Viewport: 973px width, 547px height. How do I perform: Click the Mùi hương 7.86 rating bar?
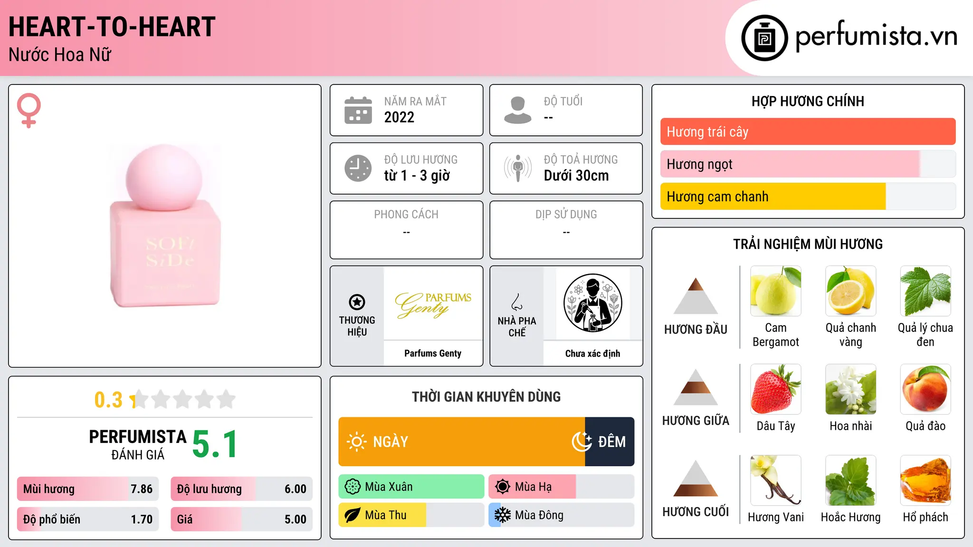(88, 489)
